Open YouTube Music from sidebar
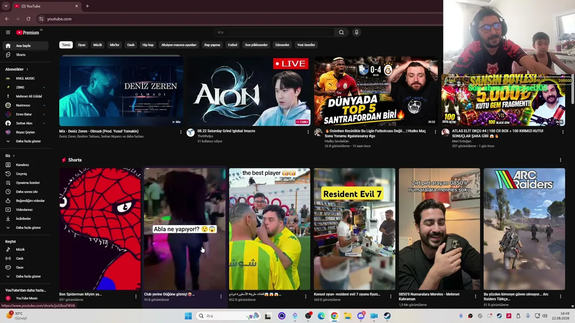 [26, 298]
